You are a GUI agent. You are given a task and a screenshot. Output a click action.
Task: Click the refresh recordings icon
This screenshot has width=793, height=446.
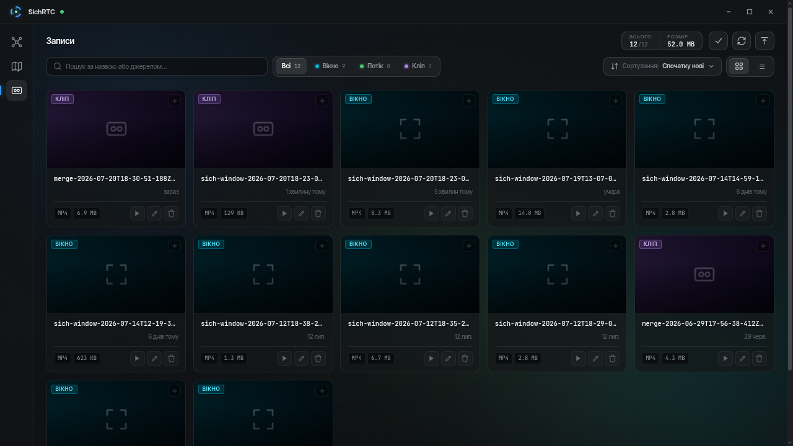pyautogui.click(x=742, y=41)
